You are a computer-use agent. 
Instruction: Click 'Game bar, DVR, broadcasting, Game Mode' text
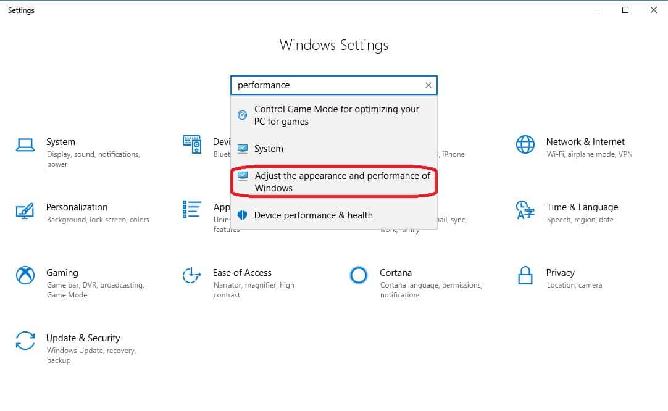96,290
